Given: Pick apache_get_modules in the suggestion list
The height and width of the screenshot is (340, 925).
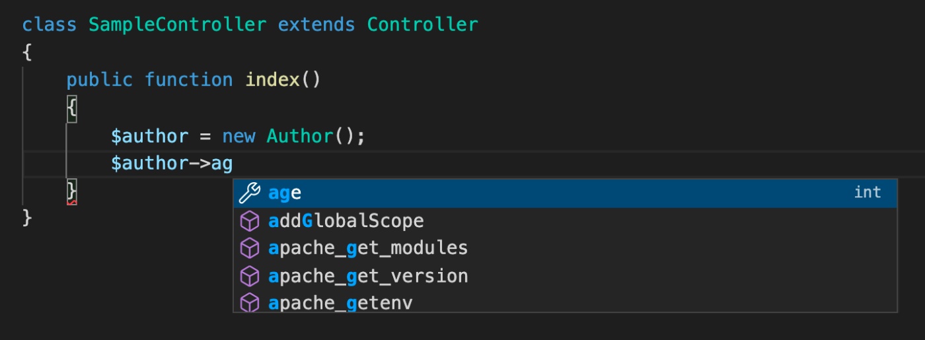Looking at the screenshot, I should pos(565,248).
